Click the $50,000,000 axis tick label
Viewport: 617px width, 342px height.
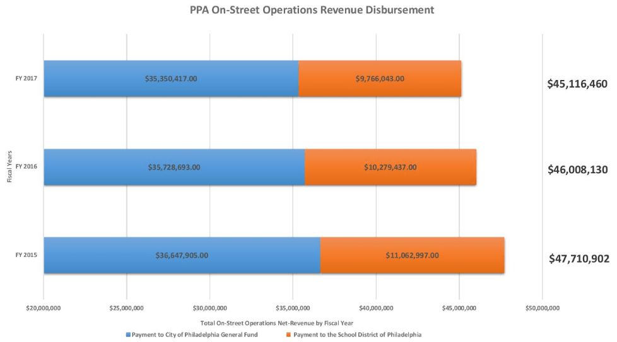point(542,308)
